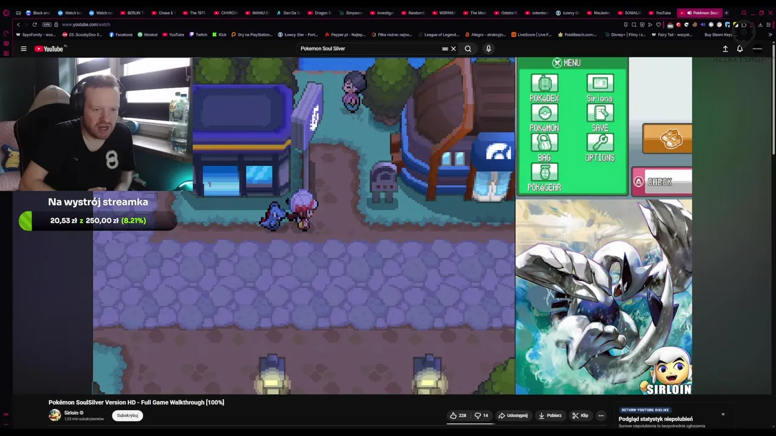
Task: Expand hidden bookmarks chevron
Action: [x=771, y=35]
